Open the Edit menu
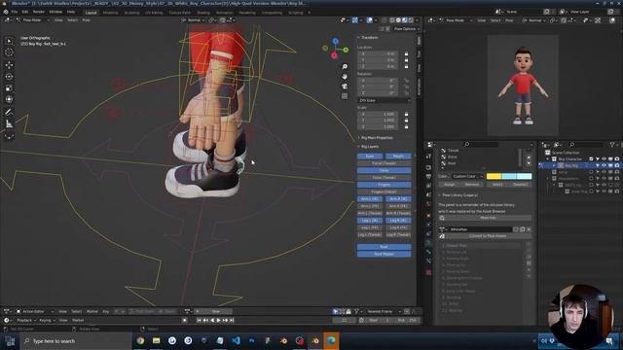The height and width of the screenshot is (350, 623). 25,12
